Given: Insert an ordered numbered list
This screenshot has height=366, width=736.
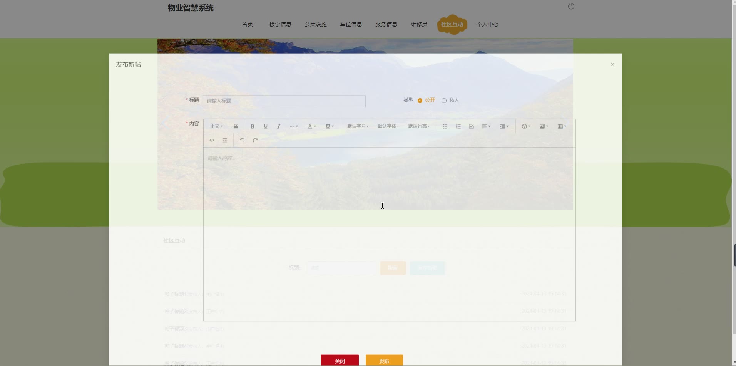Looking at the screenshot, I should [458, 126].
